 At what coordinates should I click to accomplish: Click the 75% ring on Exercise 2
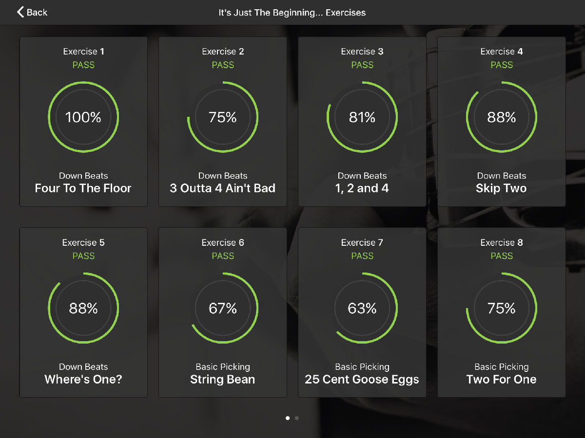223,117
